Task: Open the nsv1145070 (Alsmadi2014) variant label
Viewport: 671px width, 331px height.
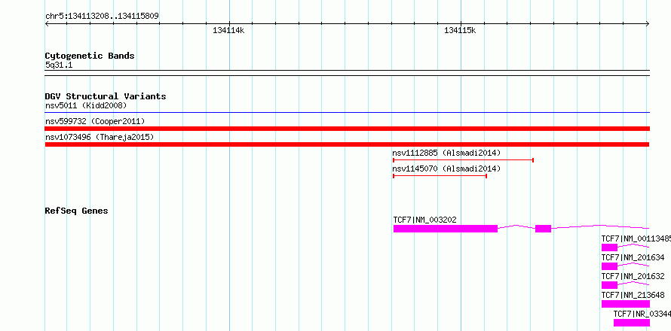Action: [x=446, y=169]
